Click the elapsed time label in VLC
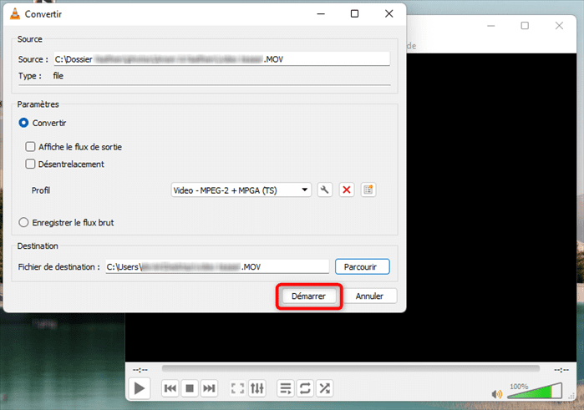Screen dimensions: 584x410 [x=140, y=370]
